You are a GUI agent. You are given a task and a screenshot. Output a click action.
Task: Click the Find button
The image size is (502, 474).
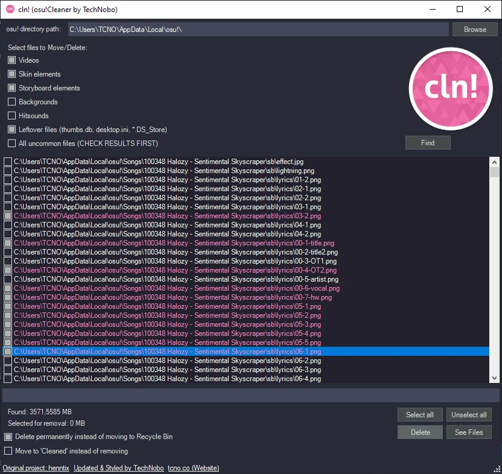click(428, 143)
